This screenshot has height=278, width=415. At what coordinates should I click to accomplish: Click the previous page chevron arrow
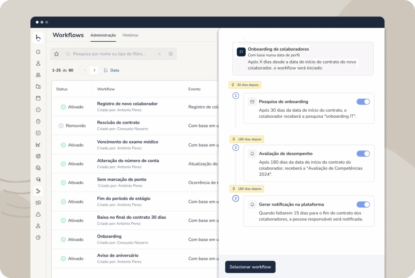point(84,70)
